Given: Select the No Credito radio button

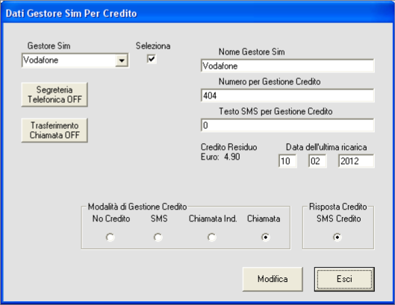Looking at the screenshot, I should [x=111, y=237].
